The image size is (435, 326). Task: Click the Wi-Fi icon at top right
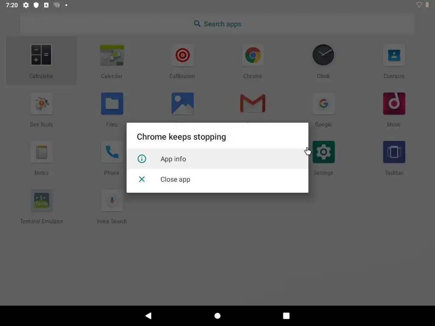419,4
